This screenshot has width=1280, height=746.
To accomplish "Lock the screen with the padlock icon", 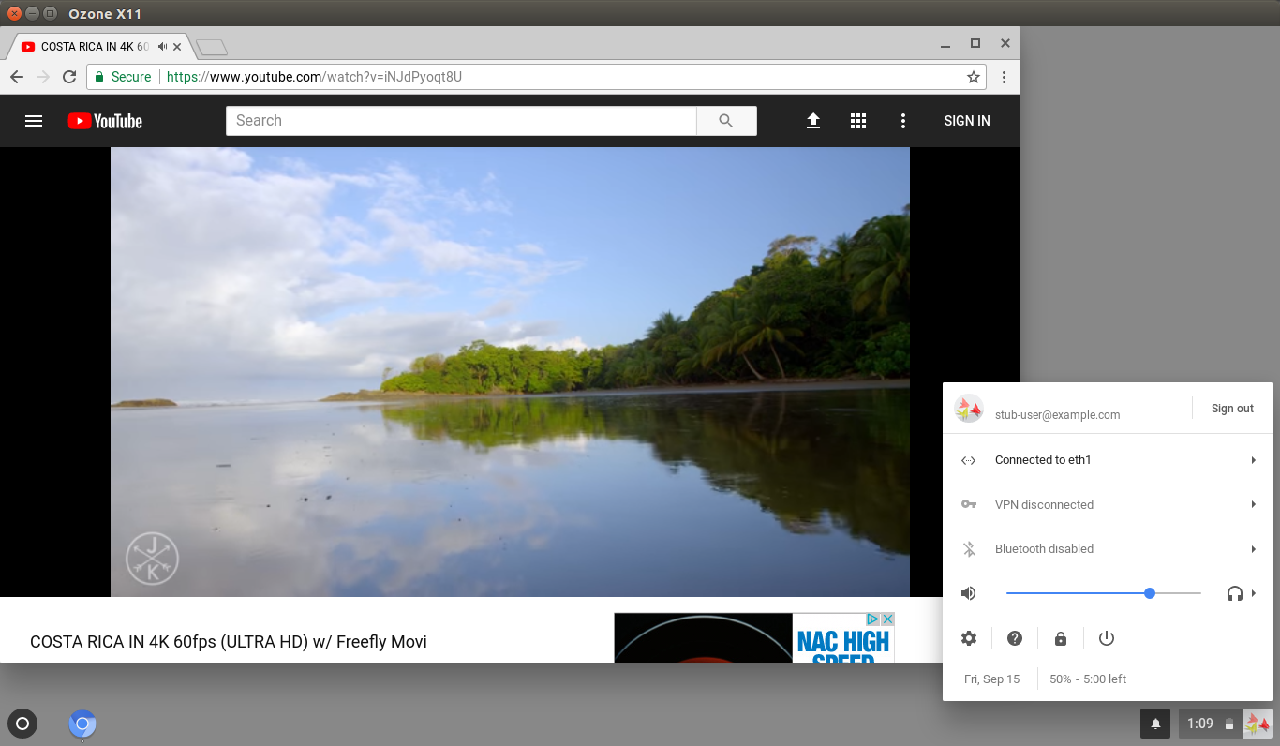I will 1061,638.
